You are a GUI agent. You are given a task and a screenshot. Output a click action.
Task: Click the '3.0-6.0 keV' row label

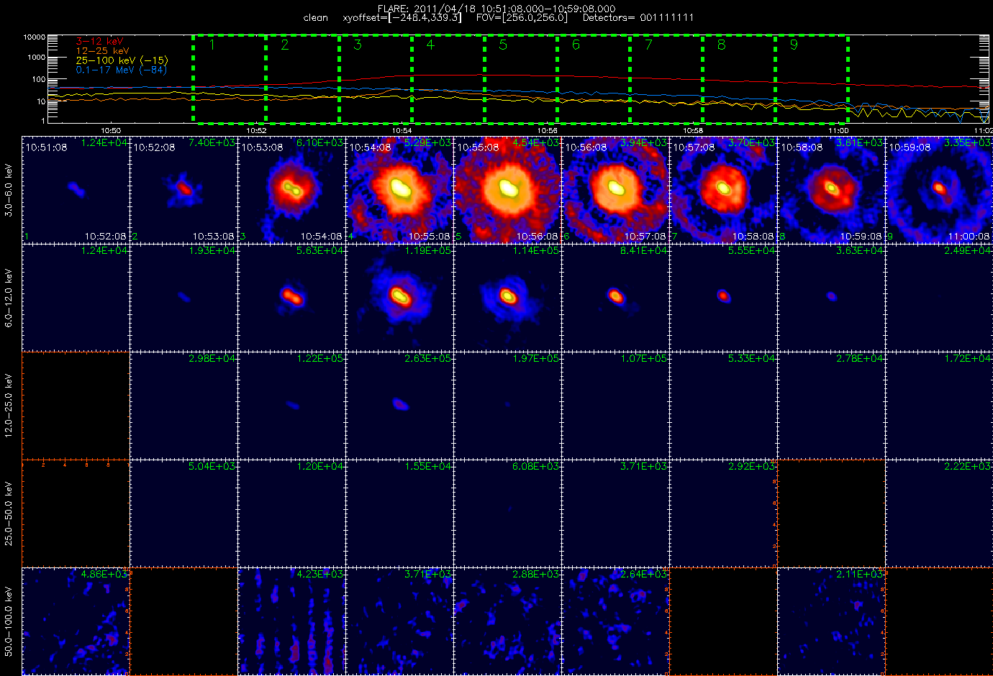pyautogui.click(x=9, y=190)
